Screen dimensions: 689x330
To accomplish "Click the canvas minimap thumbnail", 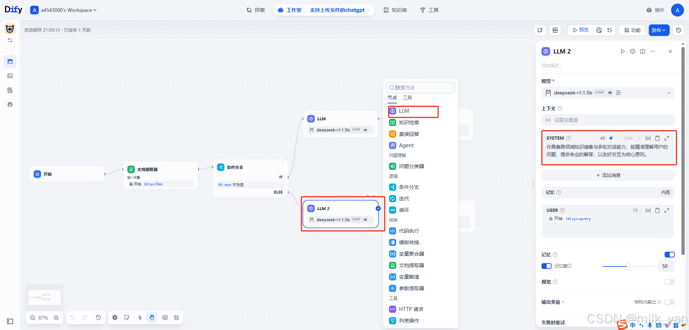I will [x=44, y=297].
